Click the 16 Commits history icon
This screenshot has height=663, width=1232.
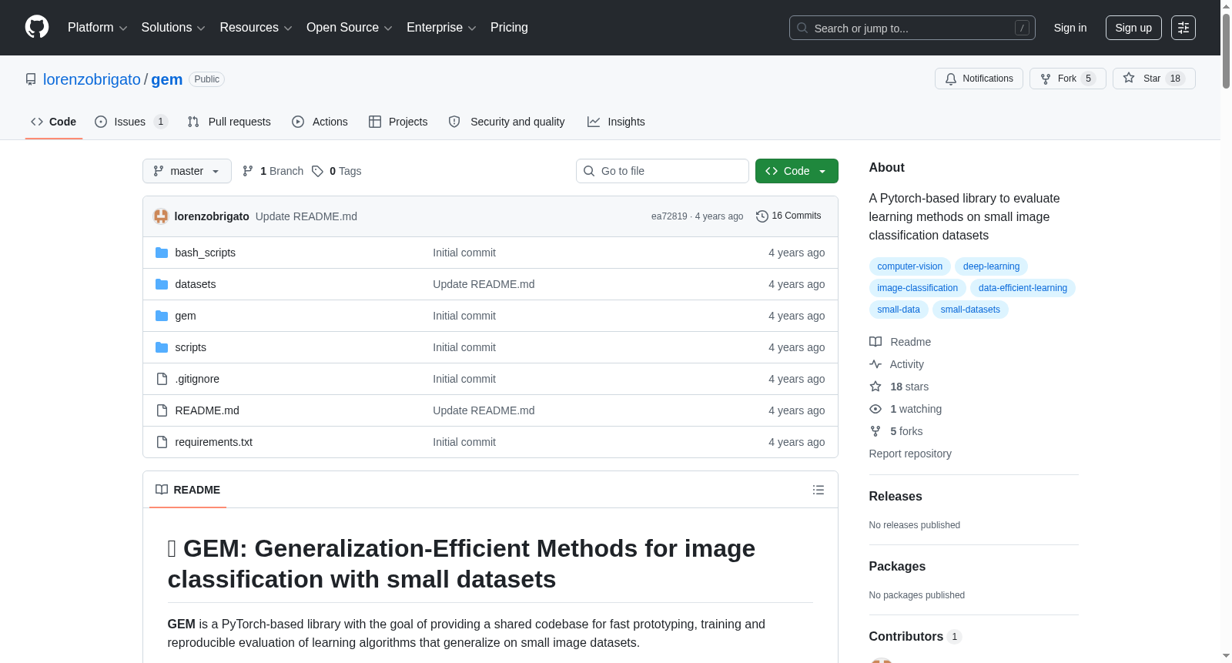pos(762,216)
